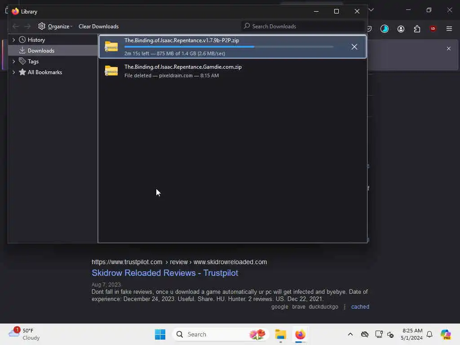Click the volume muted tray icon

pos(390,334)
